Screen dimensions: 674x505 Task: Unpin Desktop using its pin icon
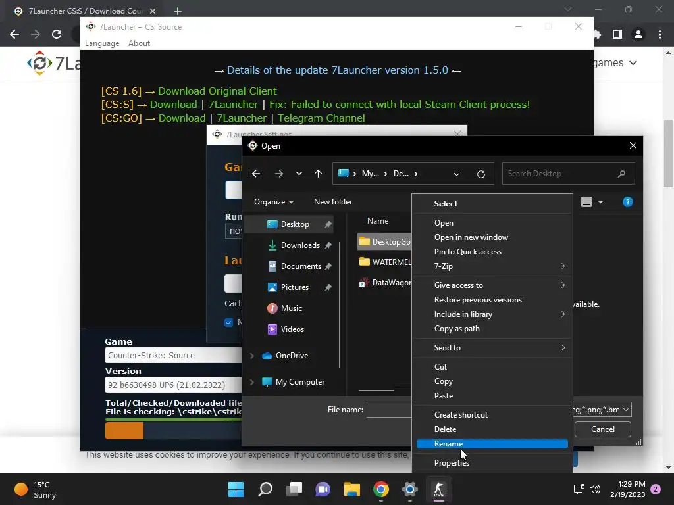(x=328, y=224)
